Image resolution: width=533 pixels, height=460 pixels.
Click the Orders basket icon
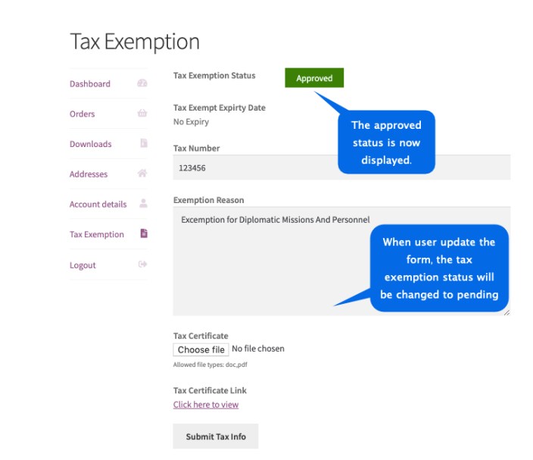[x=142, y=113]
